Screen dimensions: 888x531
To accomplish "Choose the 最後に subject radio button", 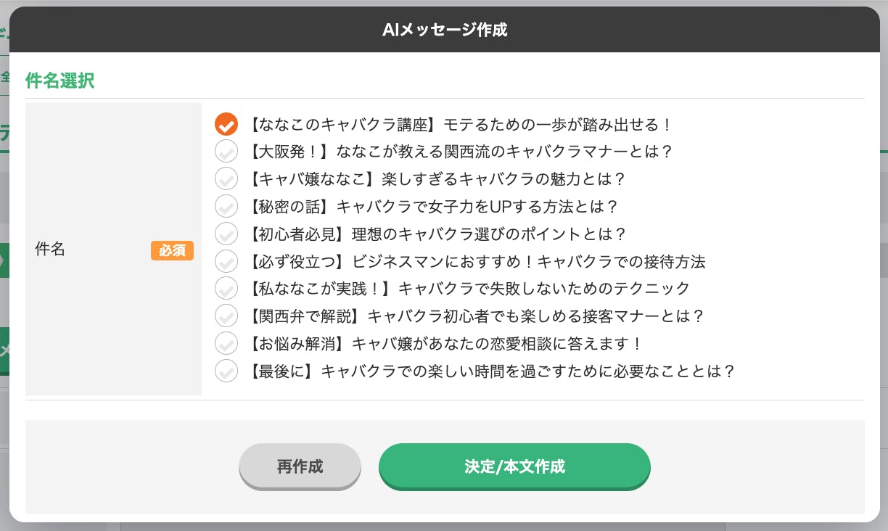I will click(x=226, y=371).
